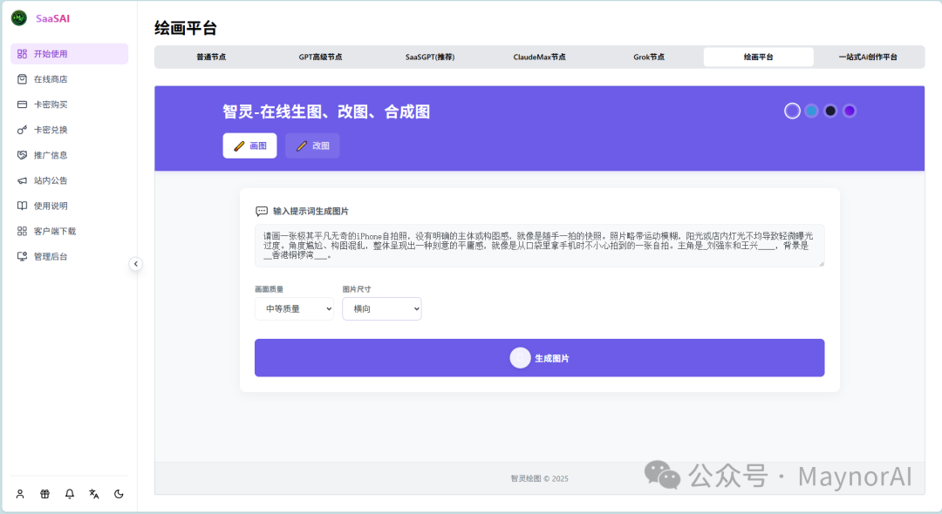Image resolution: width=942 pixels, height=514 pixels.
Task: Toggle dark mode with the moon icon
Action: pos(119,494)
